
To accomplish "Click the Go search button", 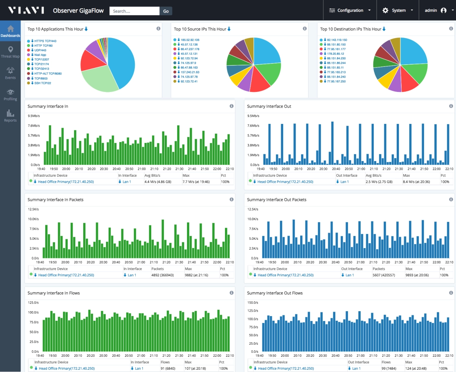I will (x=166, y=11).
